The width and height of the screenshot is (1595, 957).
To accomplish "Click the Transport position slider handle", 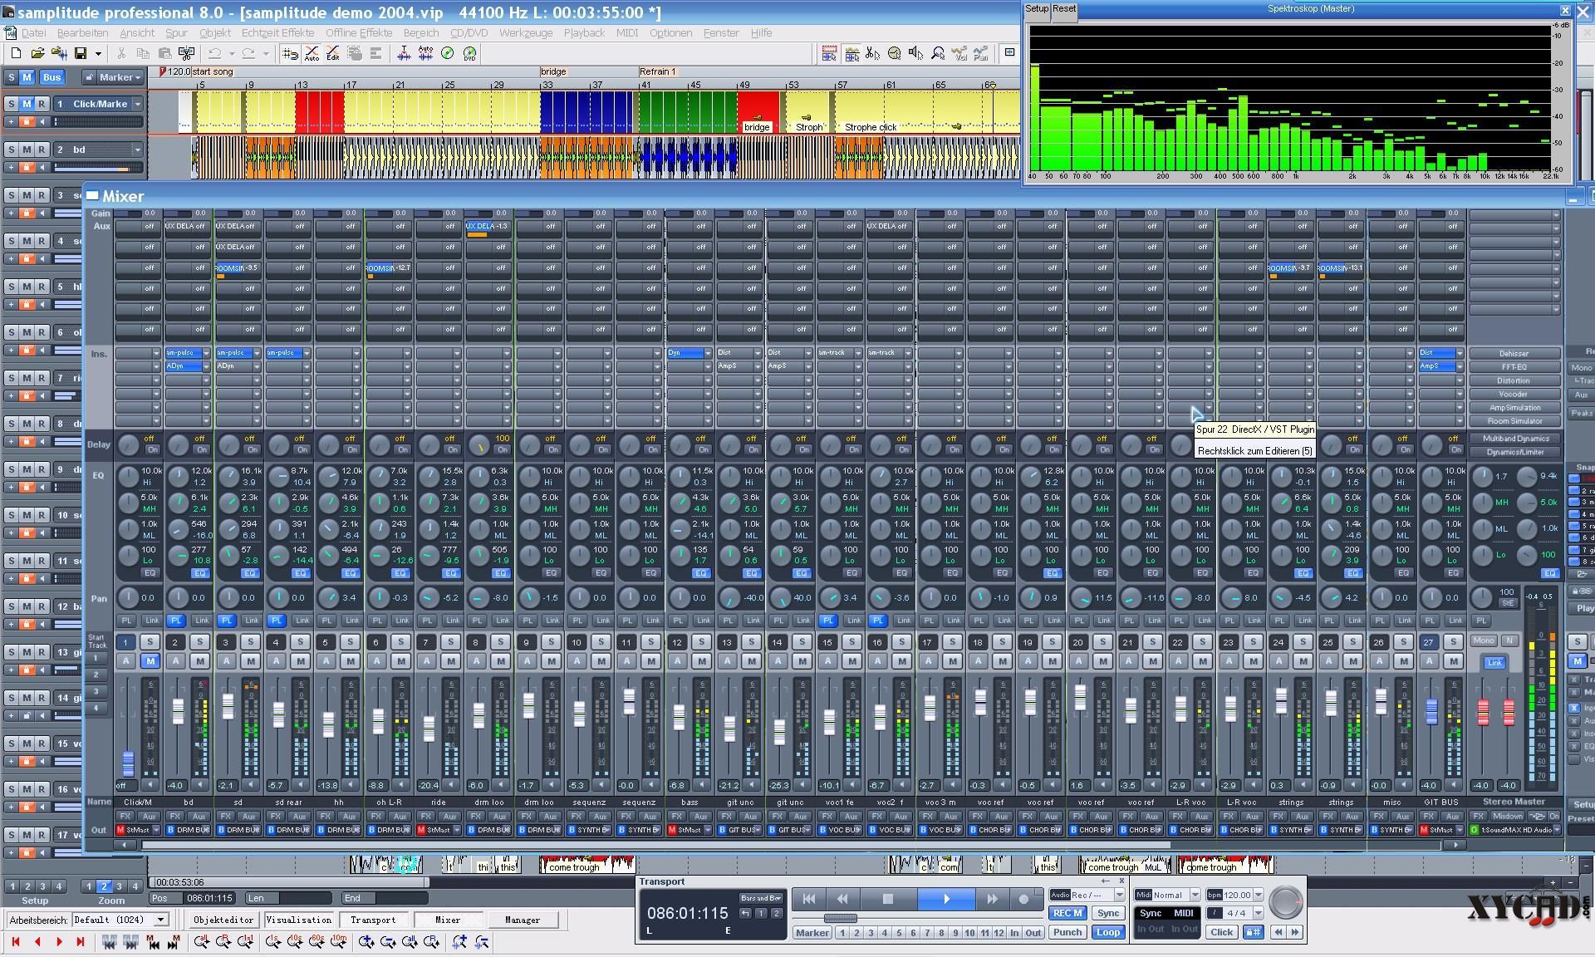I will (x=840, y=919).
